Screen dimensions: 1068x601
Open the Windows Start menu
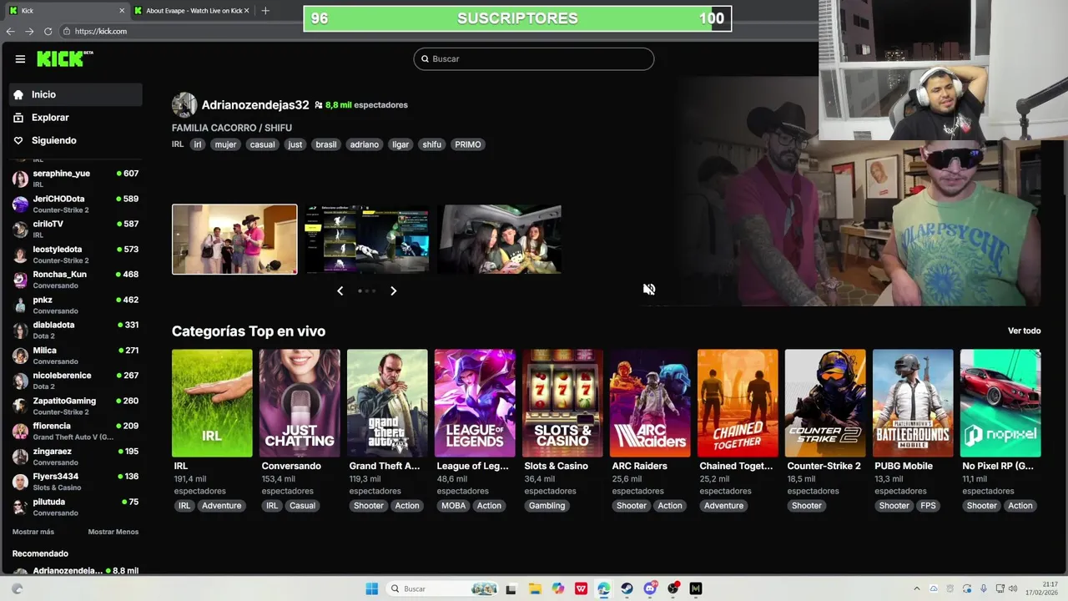tap(372, 588)
